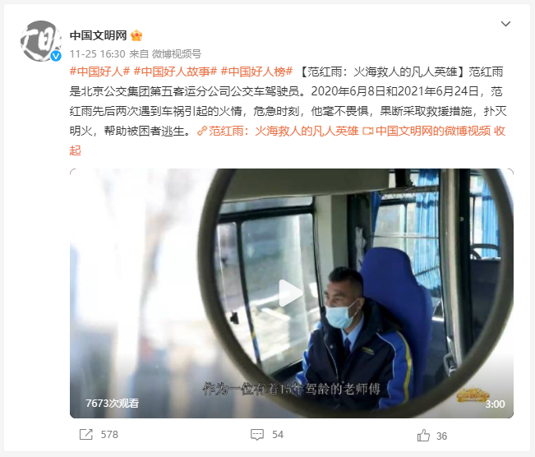Screen dimensions: 535x457
Task: Like the post with thumbs-up icon
Action: 423,436
